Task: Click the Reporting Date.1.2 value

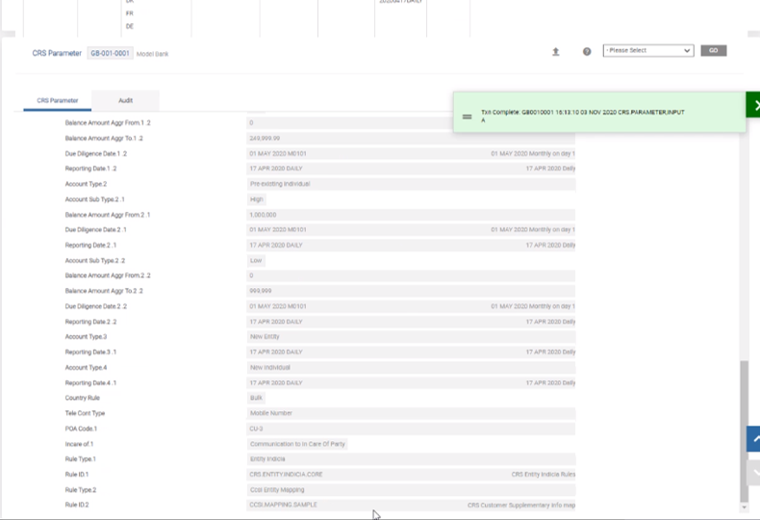Action: (x=411, y=169)
